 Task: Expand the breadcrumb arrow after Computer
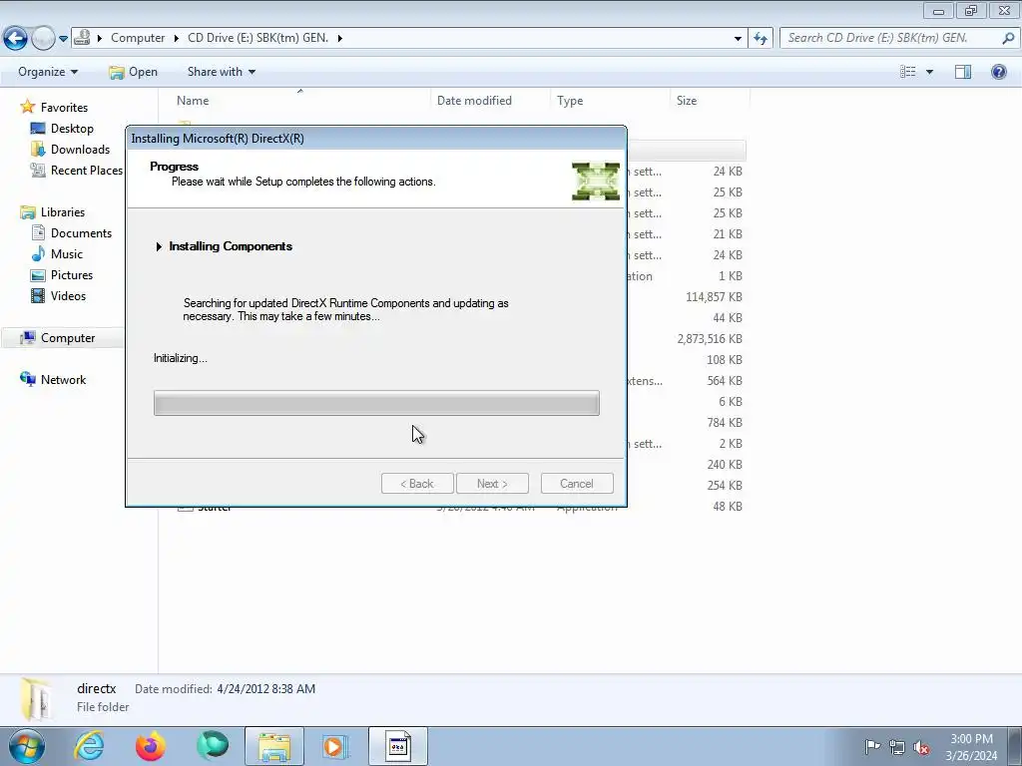click(x=176, y=38)
